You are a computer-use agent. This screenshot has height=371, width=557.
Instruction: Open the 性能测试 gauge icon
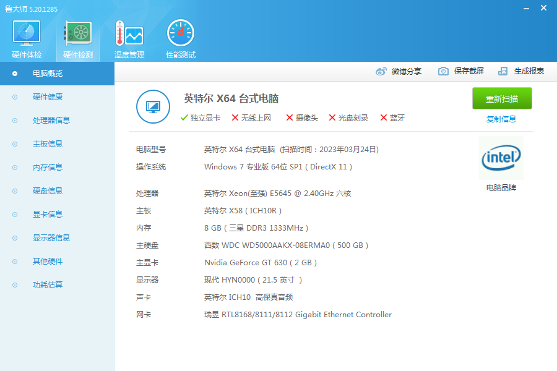[x=181, y=33]
